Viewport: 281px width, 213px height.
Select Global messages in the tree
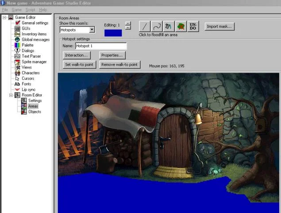pos(36,39)
